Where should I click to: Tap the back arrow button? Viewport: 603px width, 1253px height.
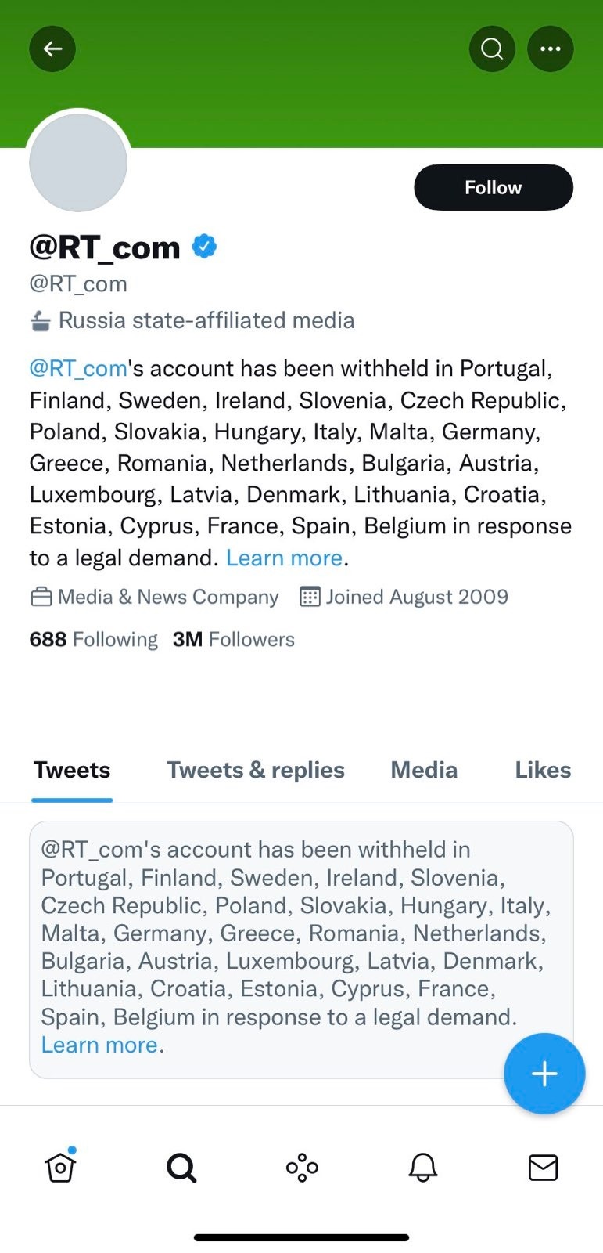tap(52, 49)
